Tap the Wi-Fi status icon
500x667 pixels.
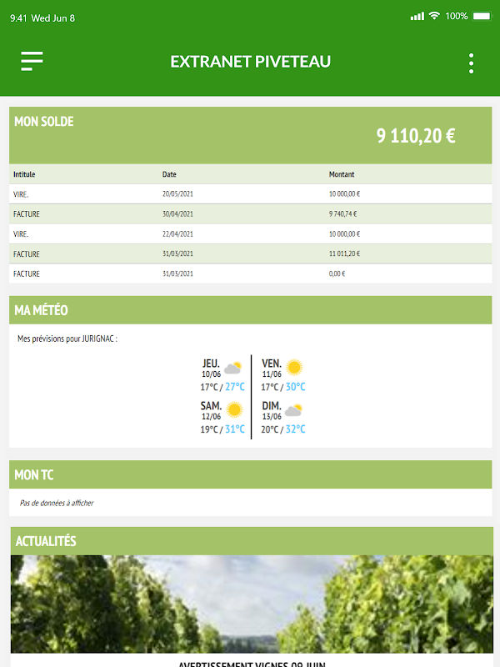click(x=434, y=16)
